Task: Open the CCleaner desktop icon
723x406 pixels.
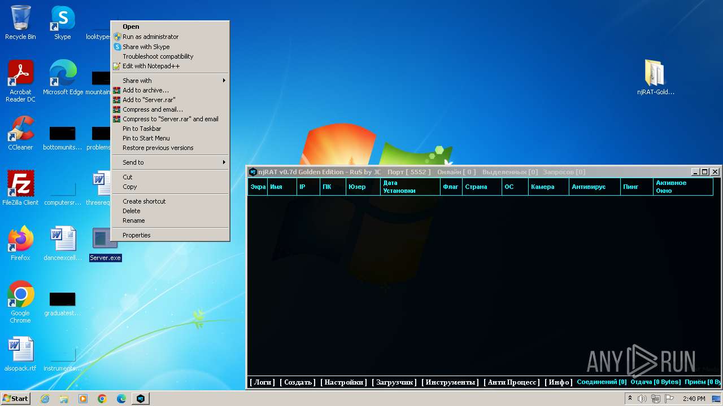Action: point(20,133)
